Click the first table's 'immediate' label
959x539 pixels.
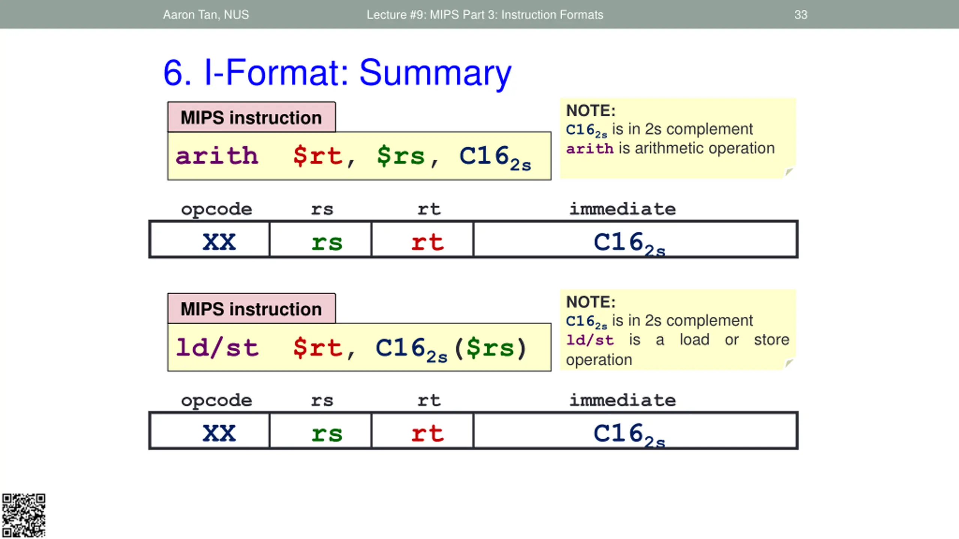point(623,209)
